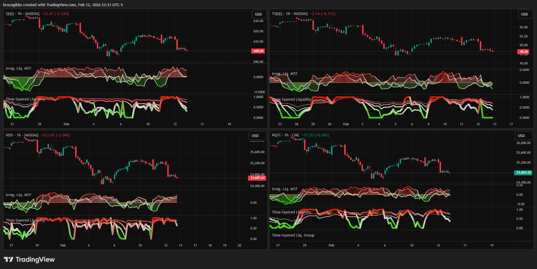537x269 pixels.
Task: Select the TQQQ 1h NASDAQ symbol title
Action: 290,14
